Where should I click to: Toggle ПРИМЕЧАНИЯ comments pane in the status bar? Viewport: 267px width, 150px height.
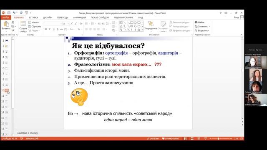coord(171,139)
